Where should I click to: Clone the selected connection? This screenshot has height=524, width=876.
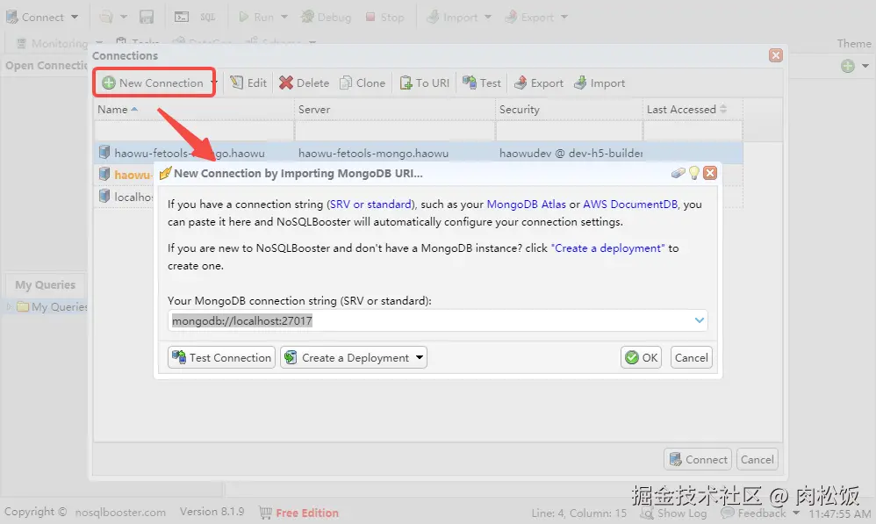(x=363, y=83)
